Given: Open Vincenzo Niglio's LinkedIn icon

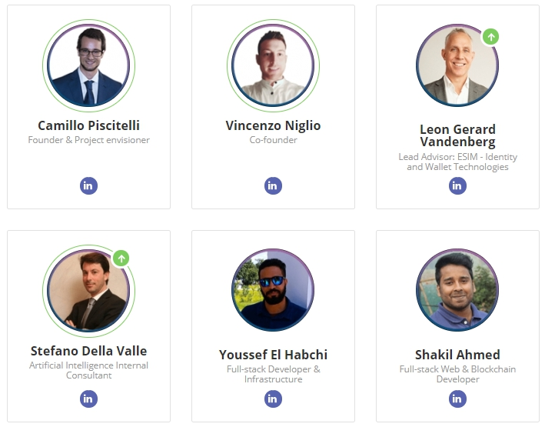Looking at the screenshot, I should tap(273, 186).
